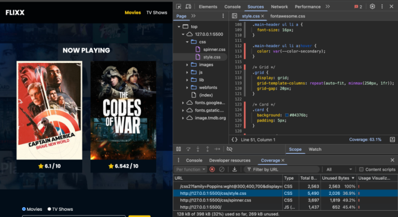
Task: Open Developer resources drawer tab
Action: pos(230,161)
